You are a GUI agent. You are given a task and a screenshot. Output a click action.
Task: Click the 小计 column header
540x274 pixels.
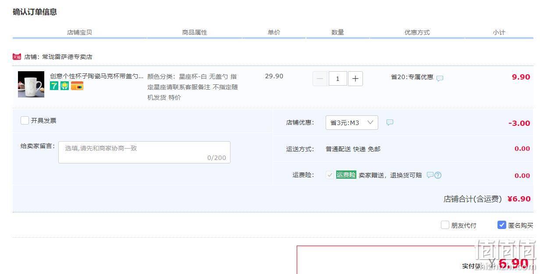[x=499, y=32]
